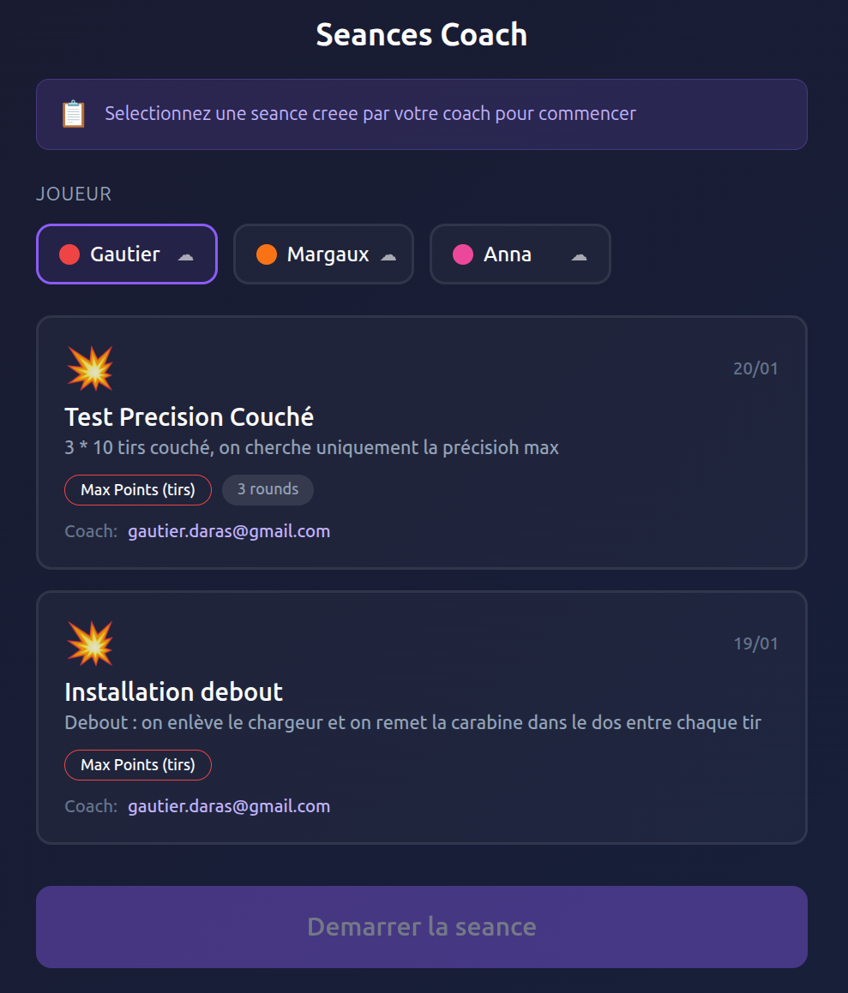
Task: Choose player Anna
Action: tap(508, 254)
